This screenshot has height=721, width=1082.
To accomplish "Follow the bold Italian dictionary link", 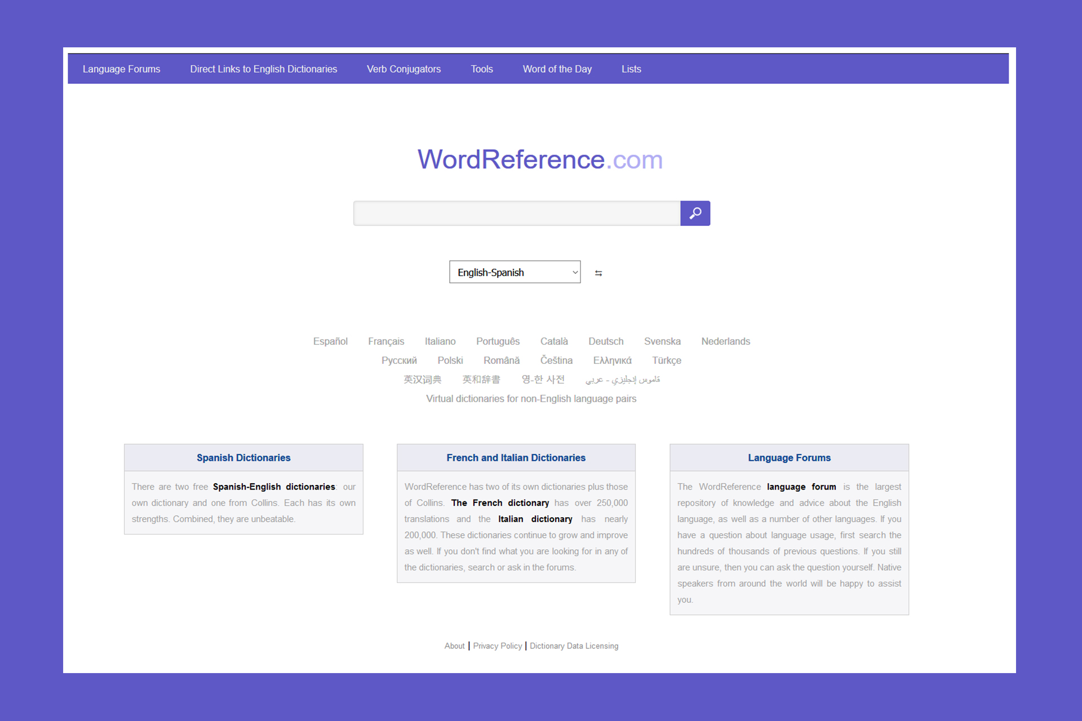I will point(535,519).
